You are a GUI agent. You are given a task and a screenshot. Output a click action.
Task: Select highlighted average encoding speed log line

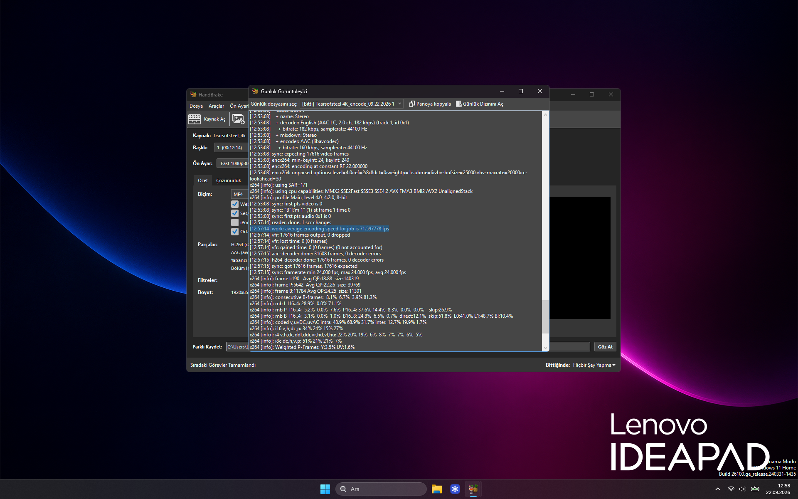[319, 229]
